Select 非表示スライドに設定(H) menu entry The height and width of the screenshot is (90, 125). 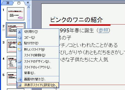point(38,85)
